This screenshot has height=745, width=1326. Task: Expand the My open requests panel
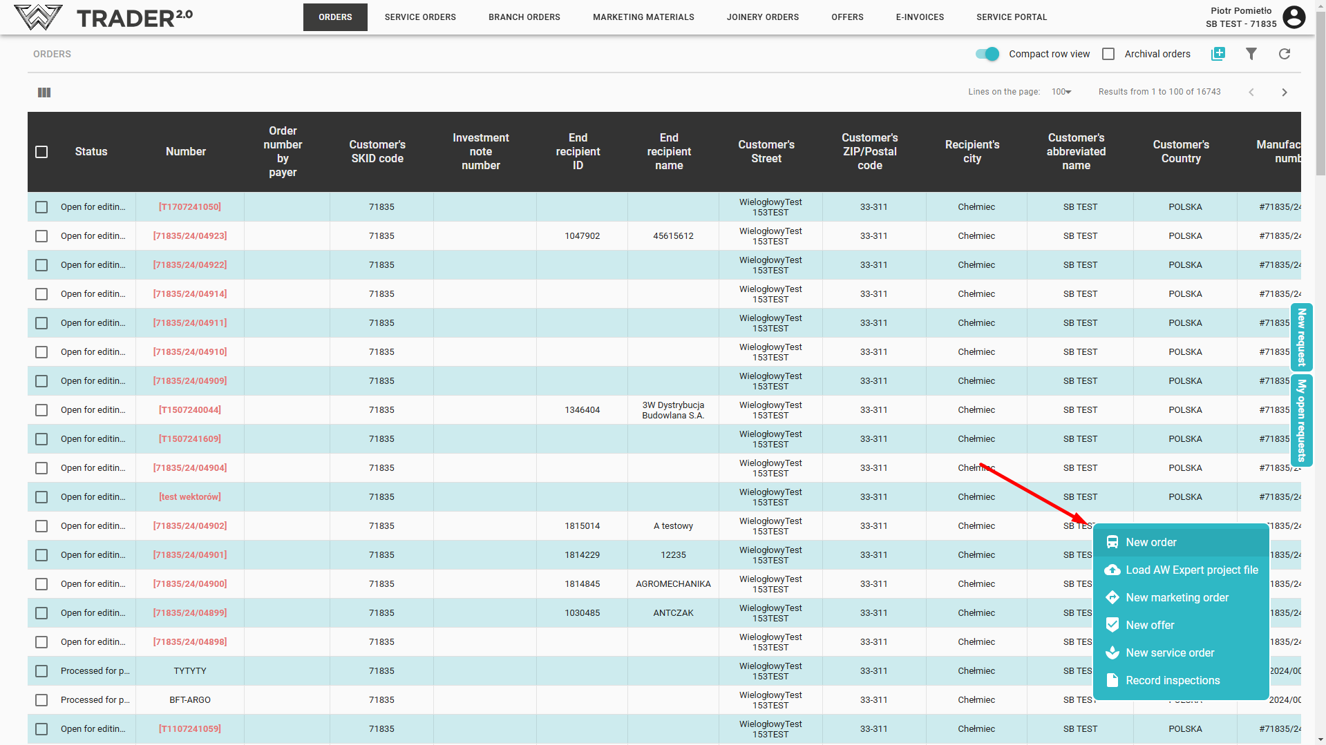tap(1301, 420)
